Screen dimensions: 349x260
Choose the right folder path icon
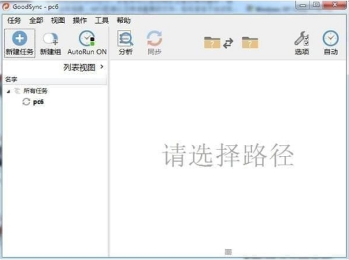coord(250,43)
